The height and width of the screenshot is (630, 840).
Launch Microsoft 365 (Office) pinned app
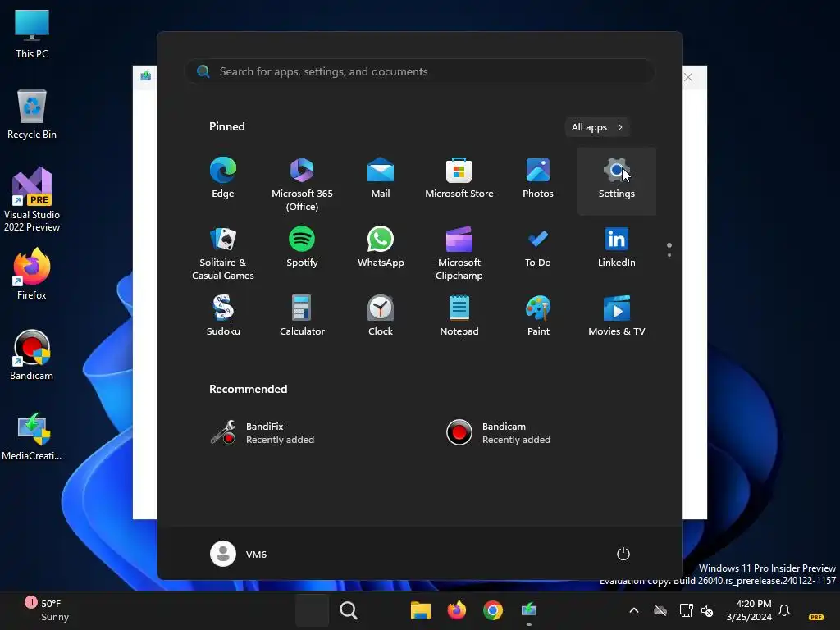[302, 180]
